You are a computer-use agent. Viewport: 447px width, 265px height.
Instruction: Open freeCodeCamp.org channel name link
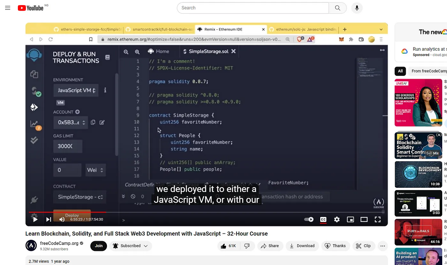(x=59, y=243)
